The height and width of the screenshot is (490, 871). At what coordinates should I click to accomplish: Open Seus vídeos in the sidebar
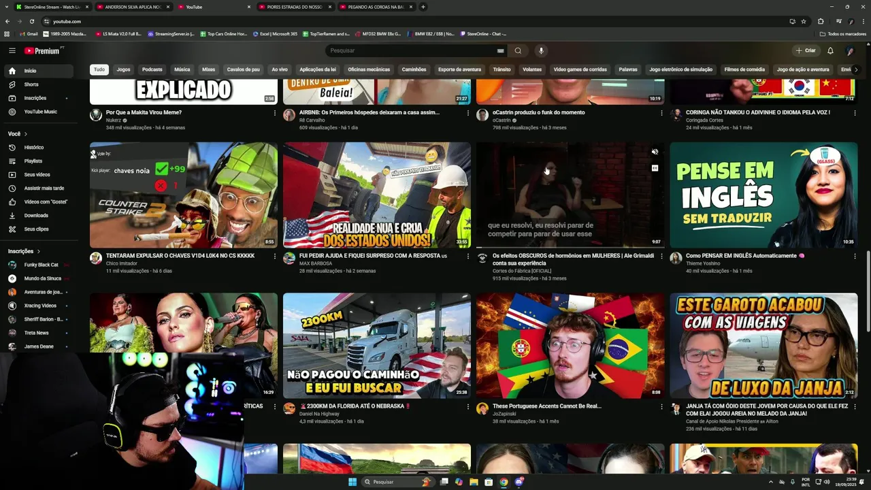click(x=38, y=174)
